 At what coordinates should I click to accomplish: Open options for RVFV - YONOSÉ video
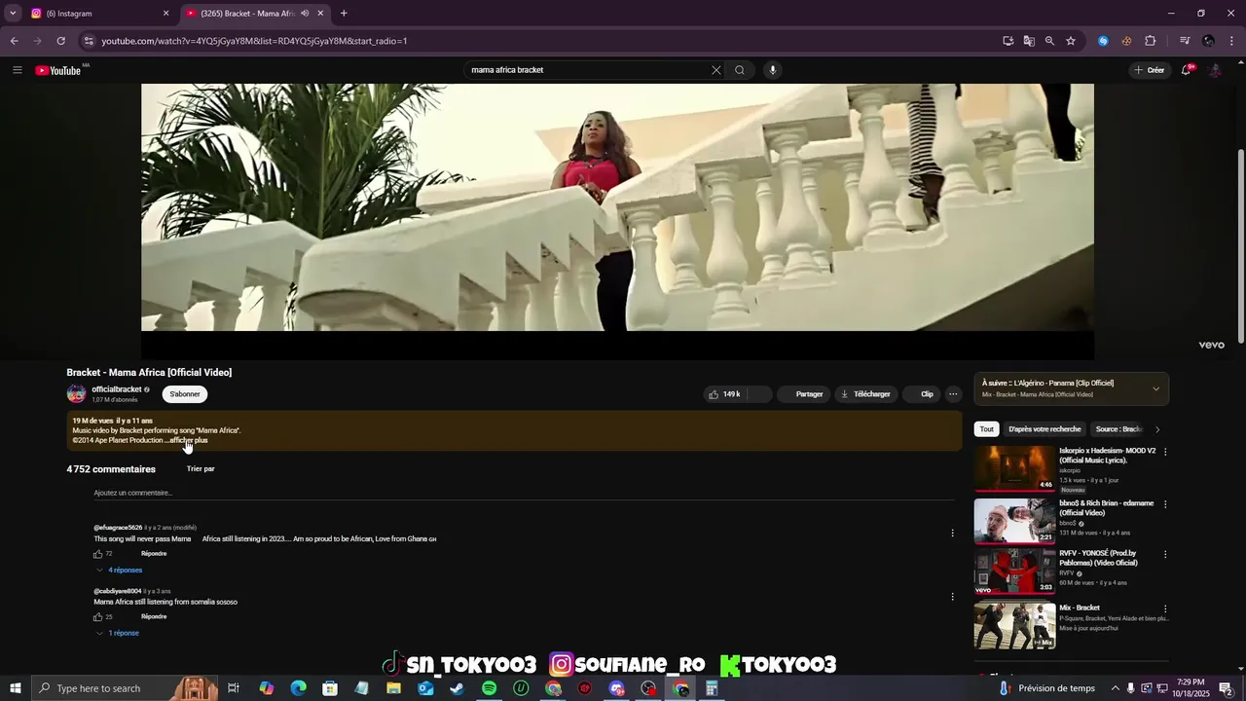[1165, 555]
